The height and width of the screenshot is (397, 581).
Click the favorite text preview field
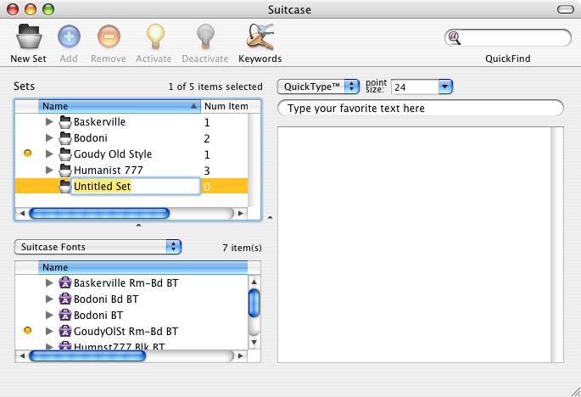(421, 109)
